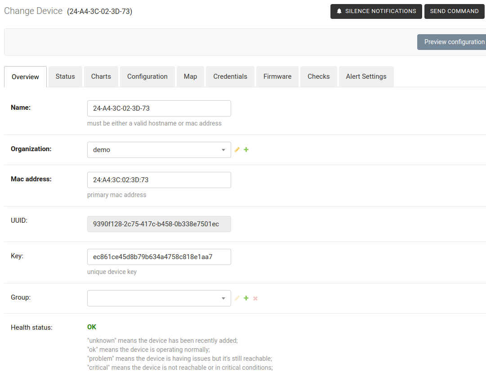View the Credentials tab

(x=230, y=76)
